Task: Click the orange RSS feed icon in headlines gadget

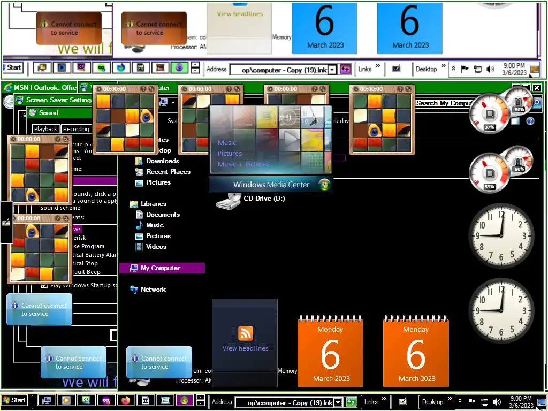Action: click(x=245, y=333)
